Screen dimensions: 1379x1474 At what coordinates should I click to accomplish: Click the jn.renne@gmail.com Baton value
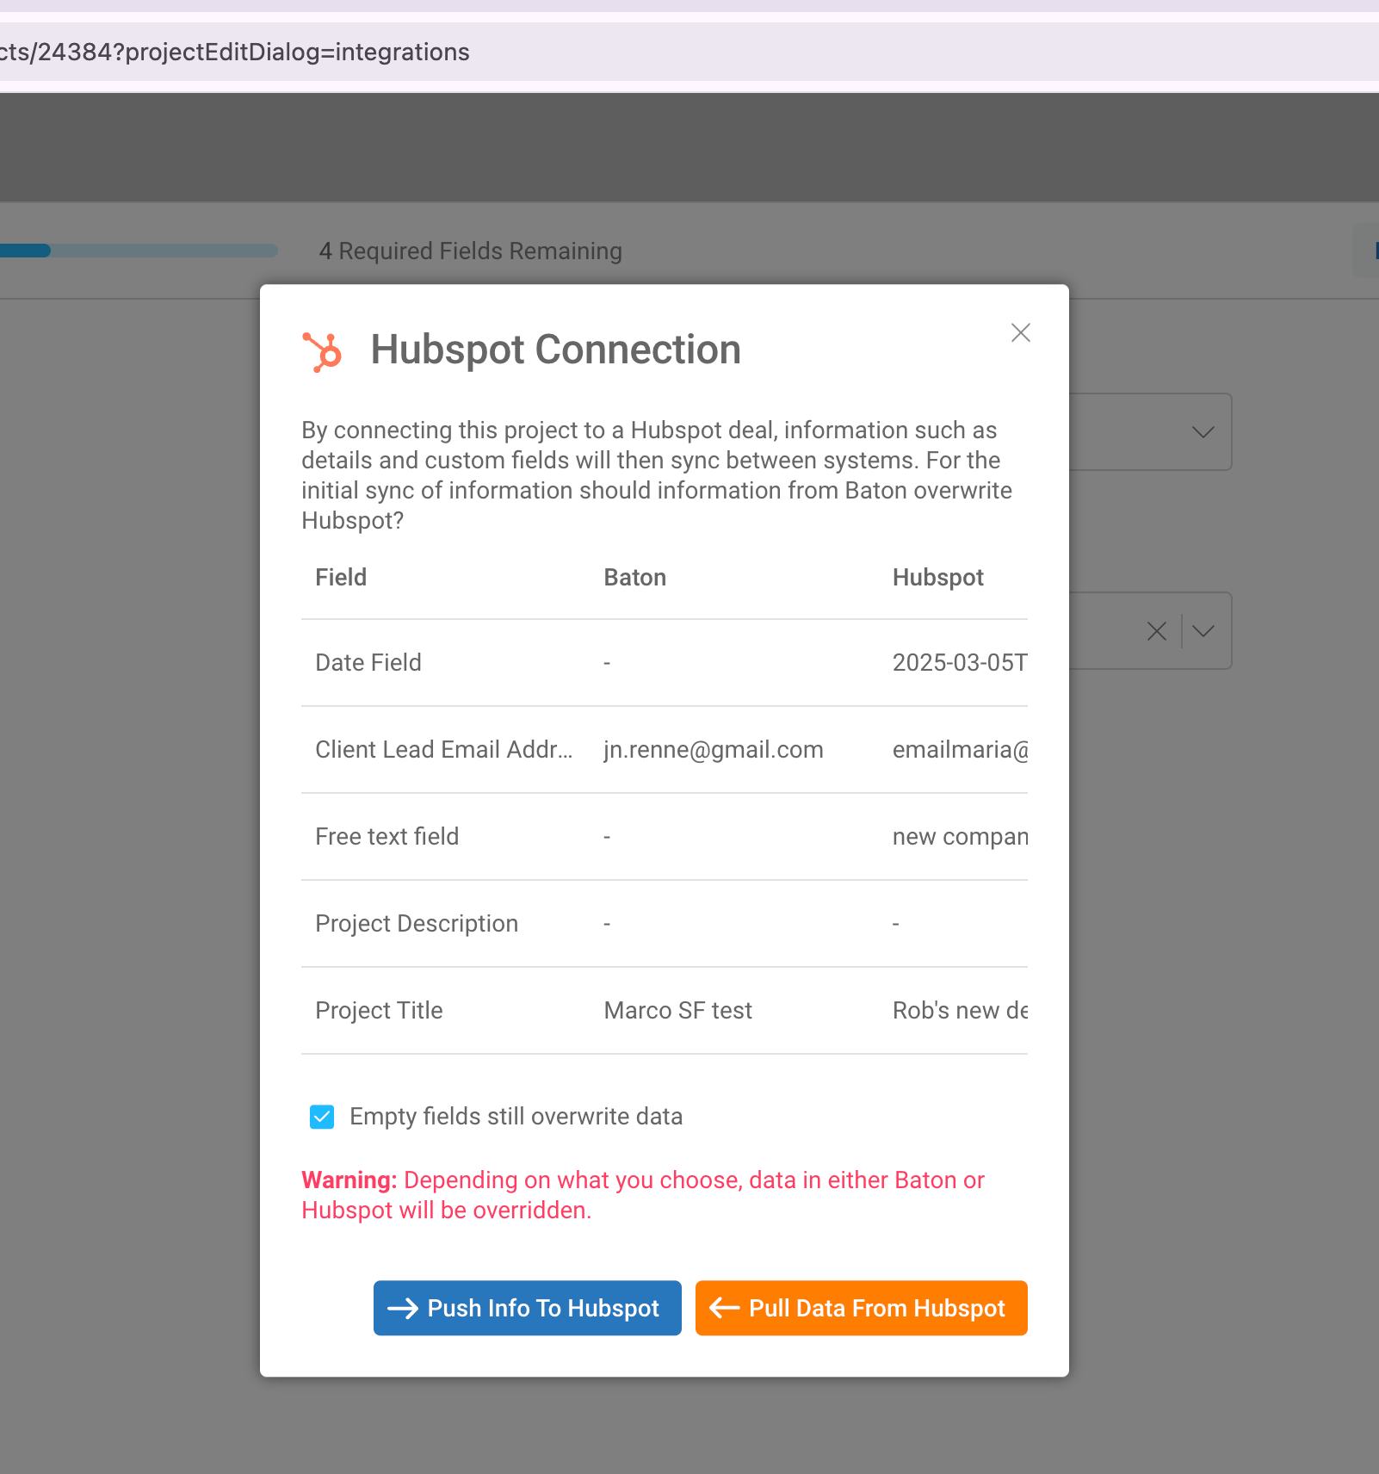coord(714,749)
